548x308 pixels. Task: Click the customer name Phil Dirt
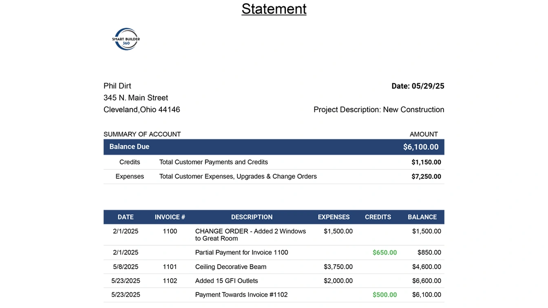click(117, 86)
